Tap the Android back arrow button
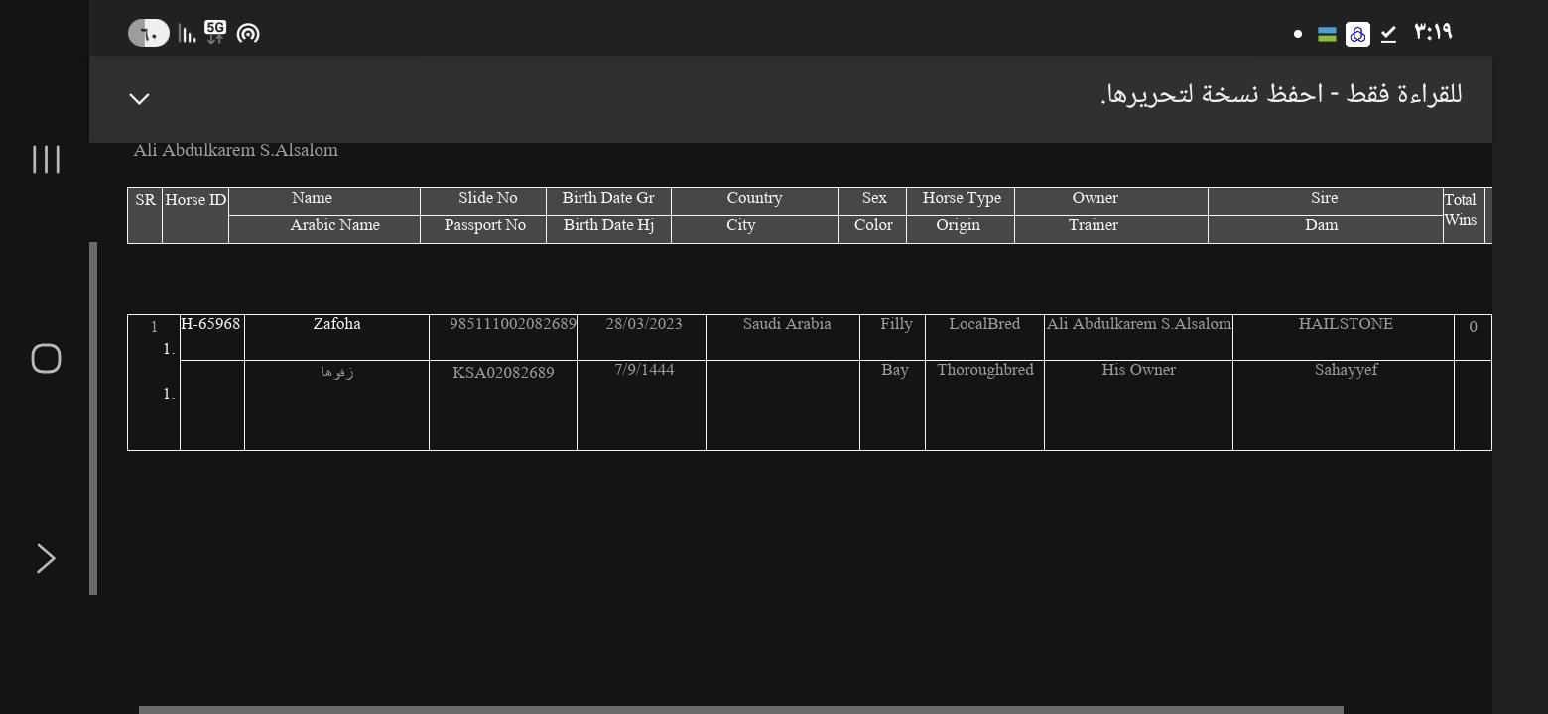The width and height of the screenshot is (1548, 714). [46, 558]
